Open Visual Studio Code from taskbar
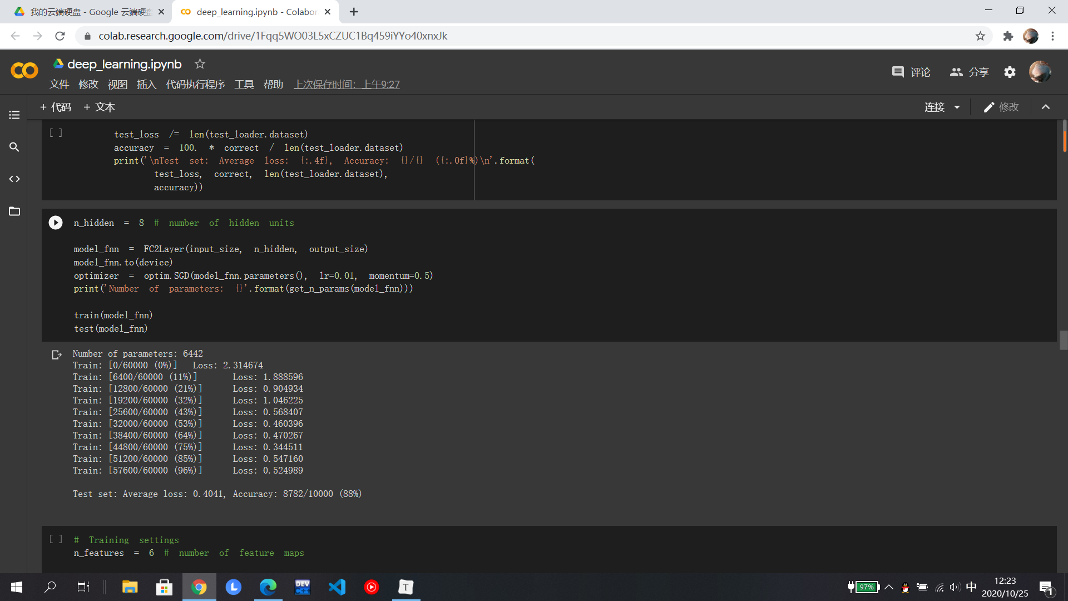 coord(337,587)
